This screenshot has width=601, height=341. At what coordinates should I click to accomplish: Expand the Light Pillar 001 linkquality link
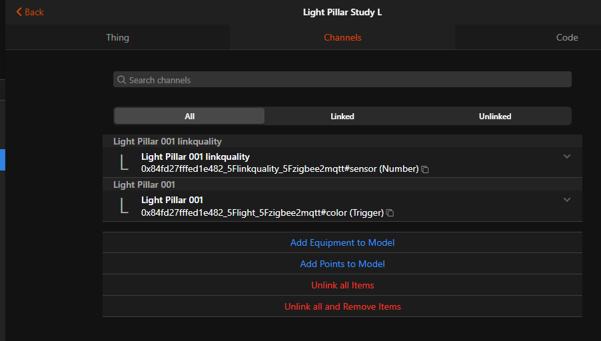[x=567, y=157]
